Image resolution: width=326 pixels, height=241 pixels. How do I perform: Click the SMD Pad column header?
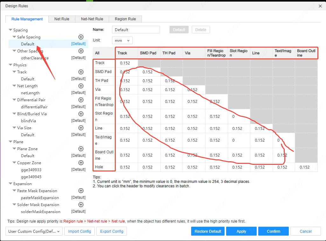(x=148, y=53)
